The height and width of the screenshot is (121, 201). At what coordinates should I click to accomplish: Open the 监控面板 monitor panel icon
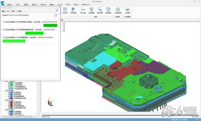tap(108, 10)
